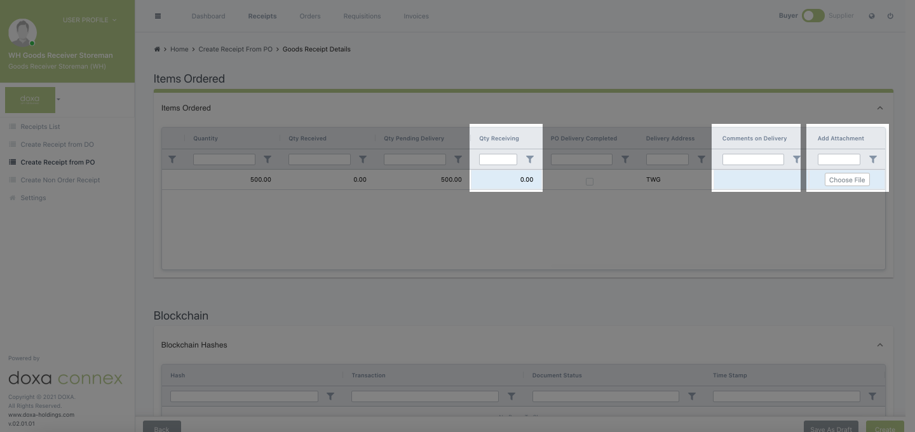The image size is (915, 432).
Task: Click the power logout icon
Action: click(890, 16)
